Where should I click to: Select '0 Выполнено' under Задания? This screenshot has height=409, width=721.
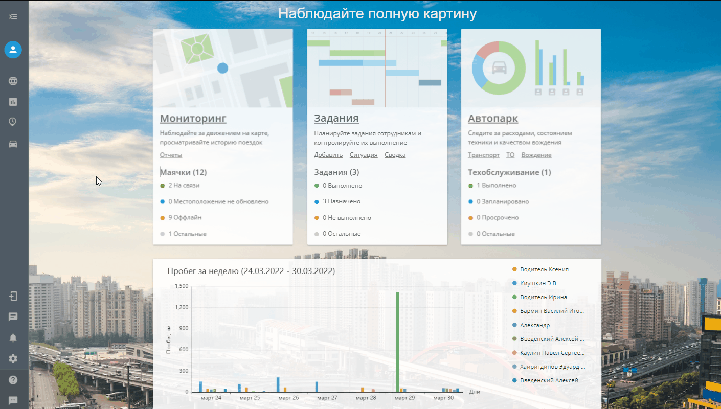(x=338, y=186)
